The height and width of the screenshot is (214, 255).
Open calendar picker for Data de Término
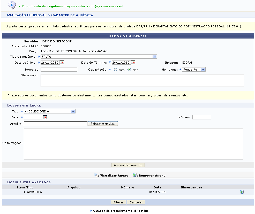133,63
